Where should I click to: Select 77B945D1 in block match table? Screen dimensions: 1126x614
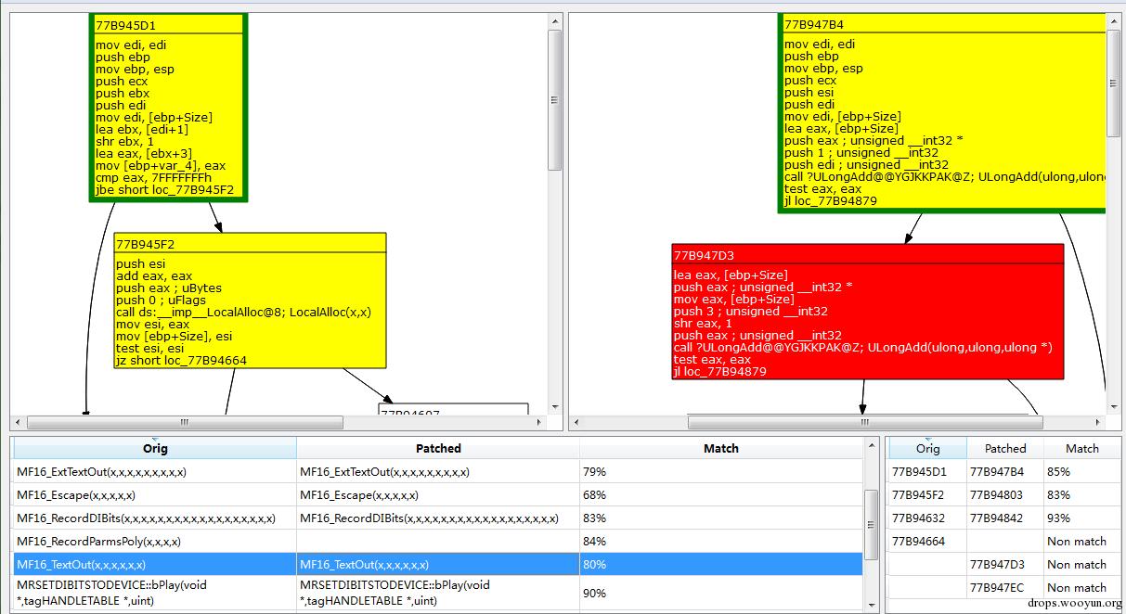coord(927,471)
